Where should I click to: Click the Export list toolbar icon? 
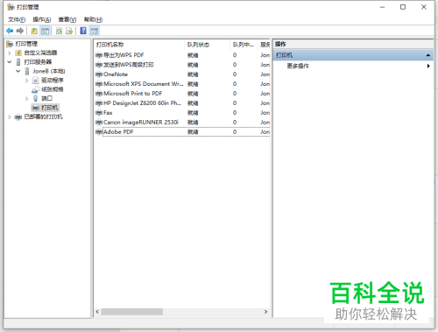tap(69, 31)
